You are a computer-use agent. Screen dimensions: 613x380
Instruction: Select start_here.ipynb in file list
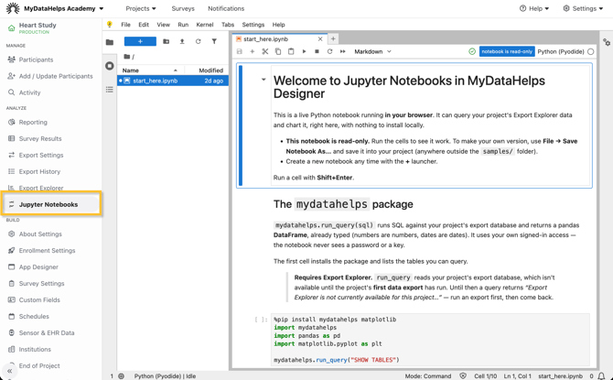[173, 81]
